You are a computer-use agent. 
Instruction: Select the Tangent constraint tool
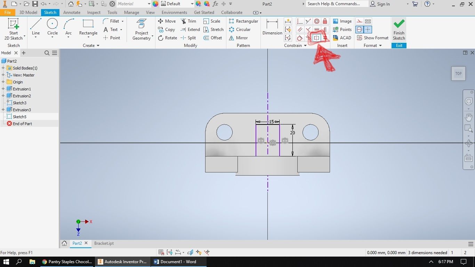click(x=300, y=38)
